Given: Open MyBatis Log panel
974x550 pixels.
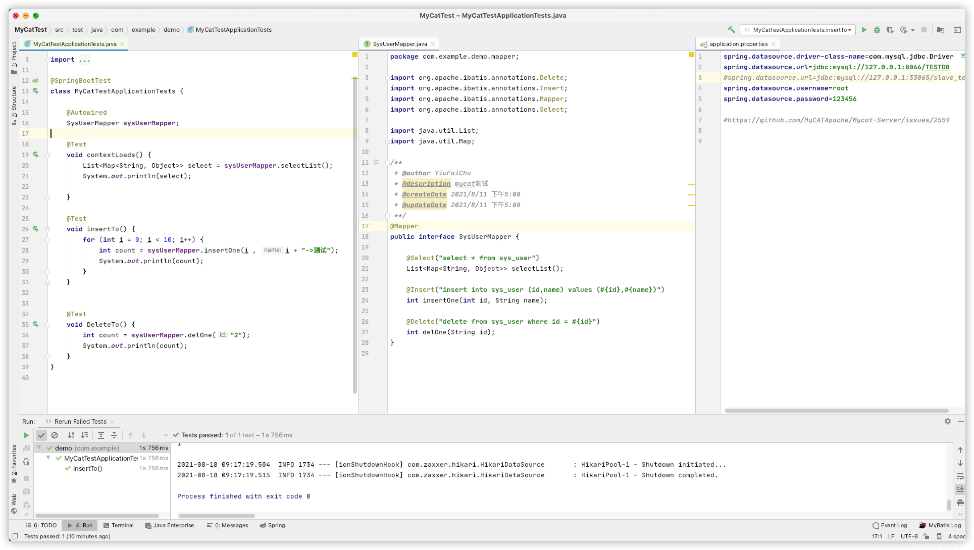Looking at the screenshot, I should tap(940, 525).
